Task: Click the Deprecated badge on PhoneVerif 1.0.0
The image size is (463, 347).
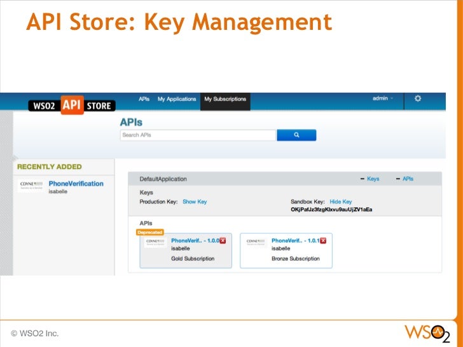Action: [x=150, y=233]
